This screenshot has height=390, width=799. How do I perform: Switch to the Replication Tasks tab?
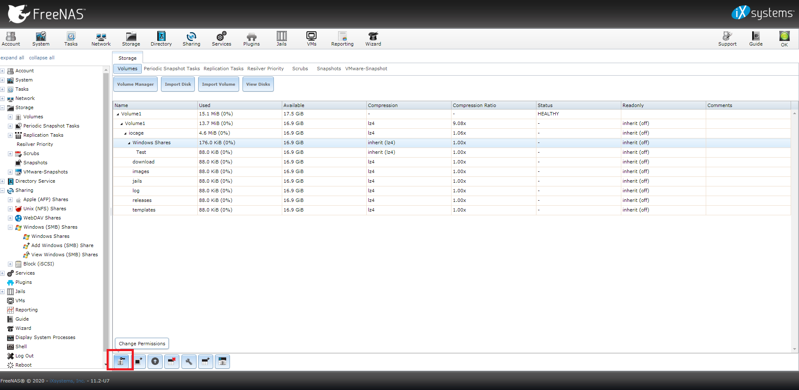pos(223,69)
